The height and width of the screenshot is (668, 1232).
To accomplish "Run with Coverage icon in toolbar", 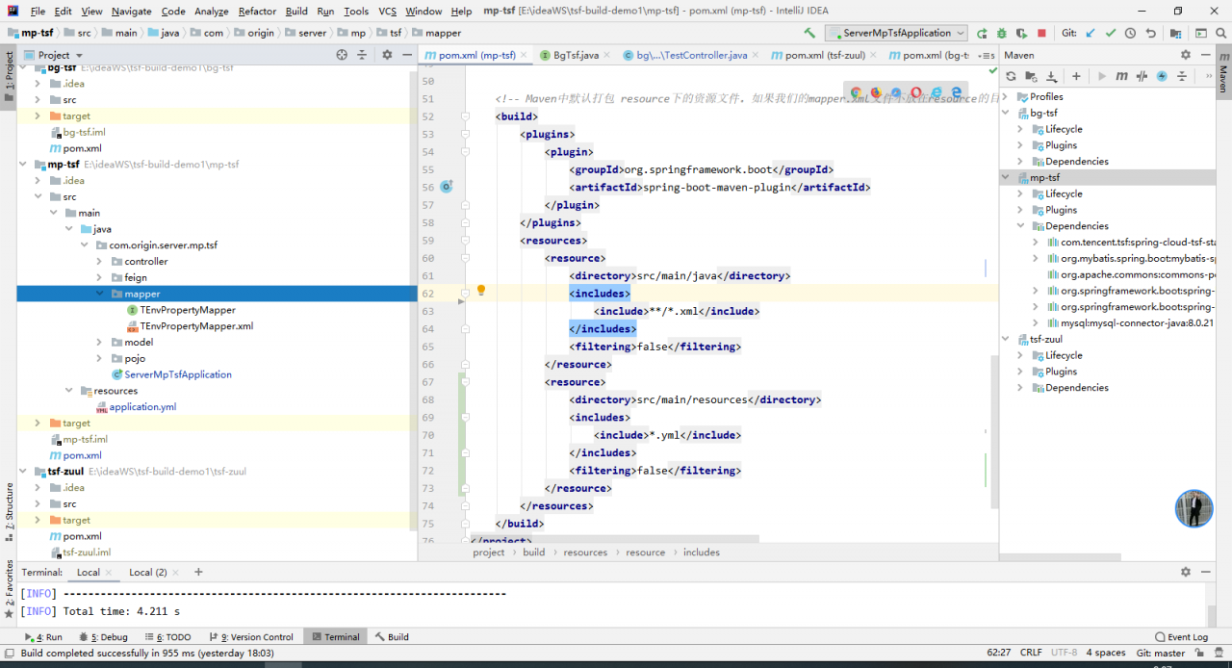I will [1021, 33].
